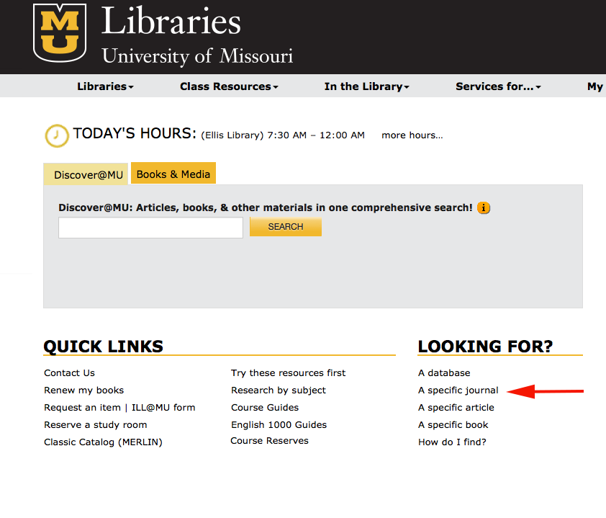Open the more hours... link
The height and width of the screenshot is (518, 606).
[412, 135]
